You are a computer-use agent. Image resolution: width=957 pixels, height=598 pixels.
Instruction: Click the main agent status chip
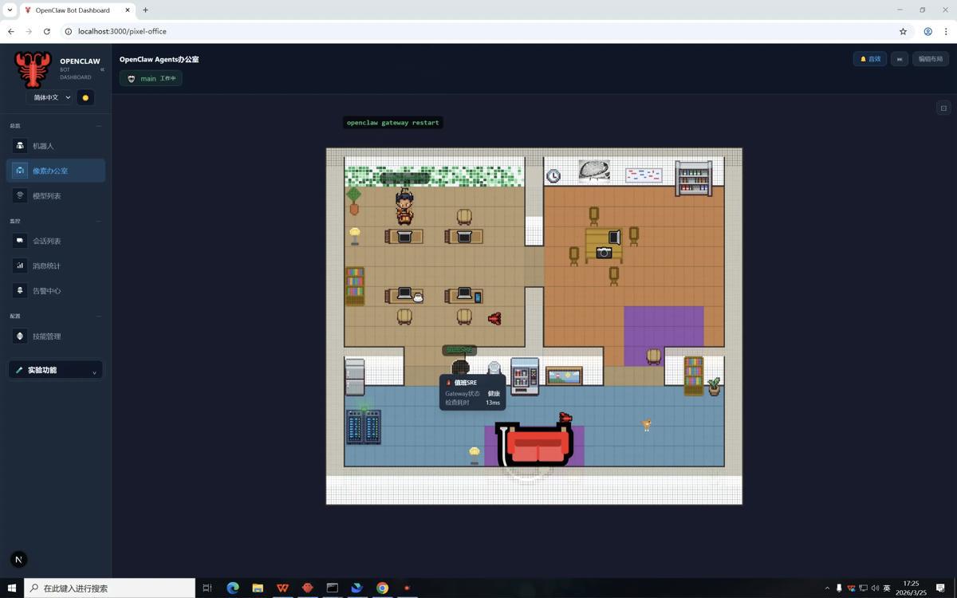coord(151,78)
